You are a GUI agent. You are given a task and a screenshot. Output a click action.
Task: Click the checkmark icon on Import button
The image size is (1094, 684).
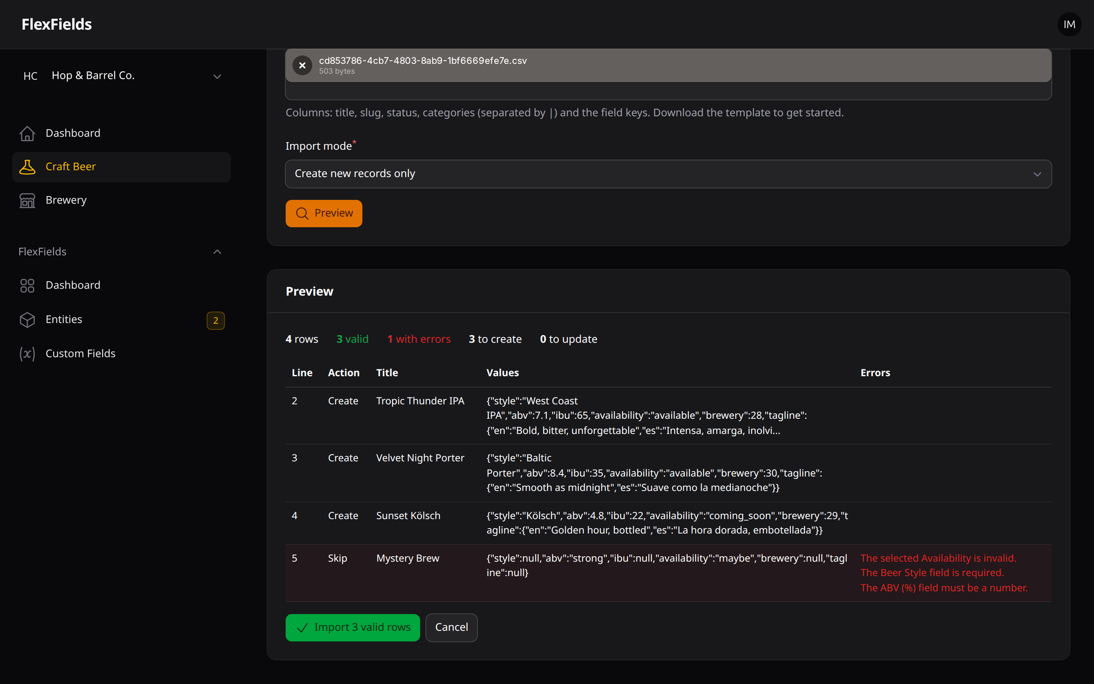[303, 628]
